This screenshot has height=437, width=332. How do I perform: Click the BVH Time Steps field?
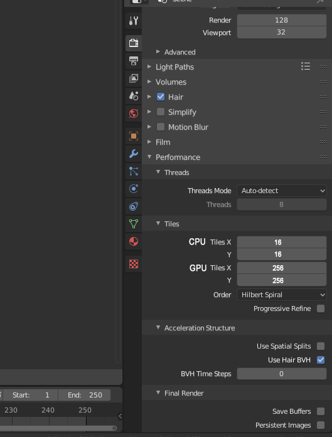pos(282,374)
